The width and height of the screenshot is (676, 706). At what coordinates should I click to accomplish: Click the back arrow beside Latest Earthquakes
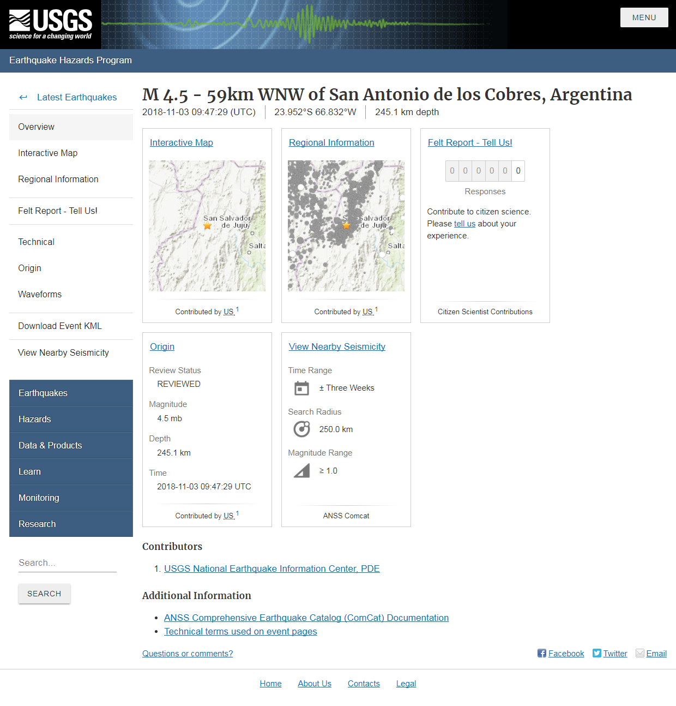tap(23, 97)
